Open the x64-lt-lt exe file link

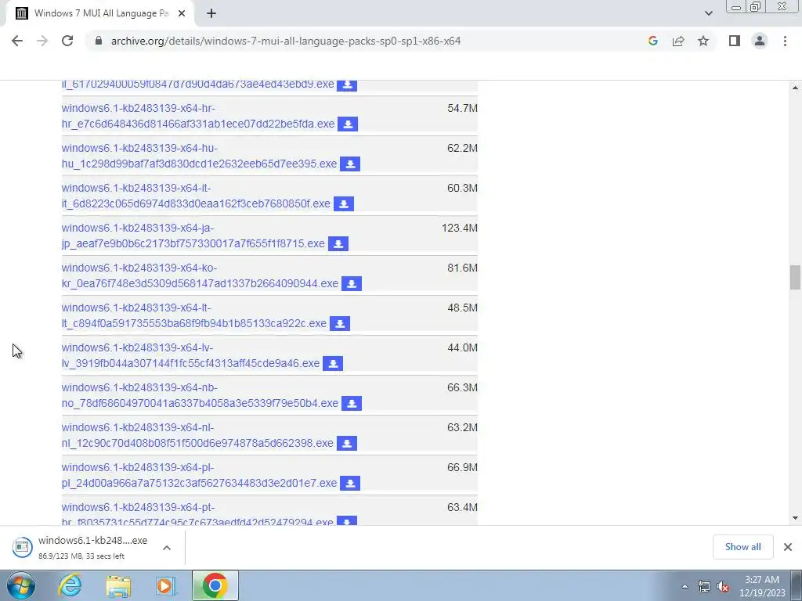[x=194, y=315]
